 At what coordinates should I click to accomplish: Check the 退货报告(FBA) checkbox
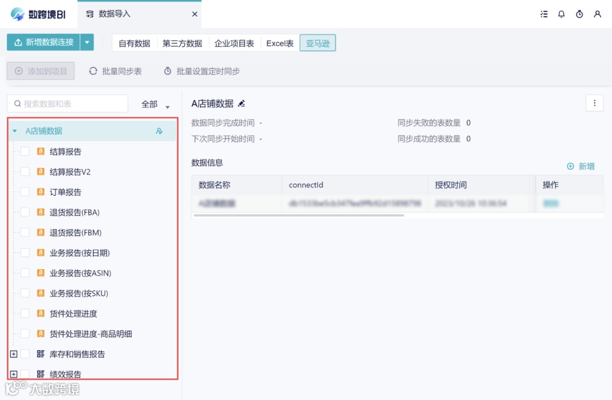[x=25, y=212]
